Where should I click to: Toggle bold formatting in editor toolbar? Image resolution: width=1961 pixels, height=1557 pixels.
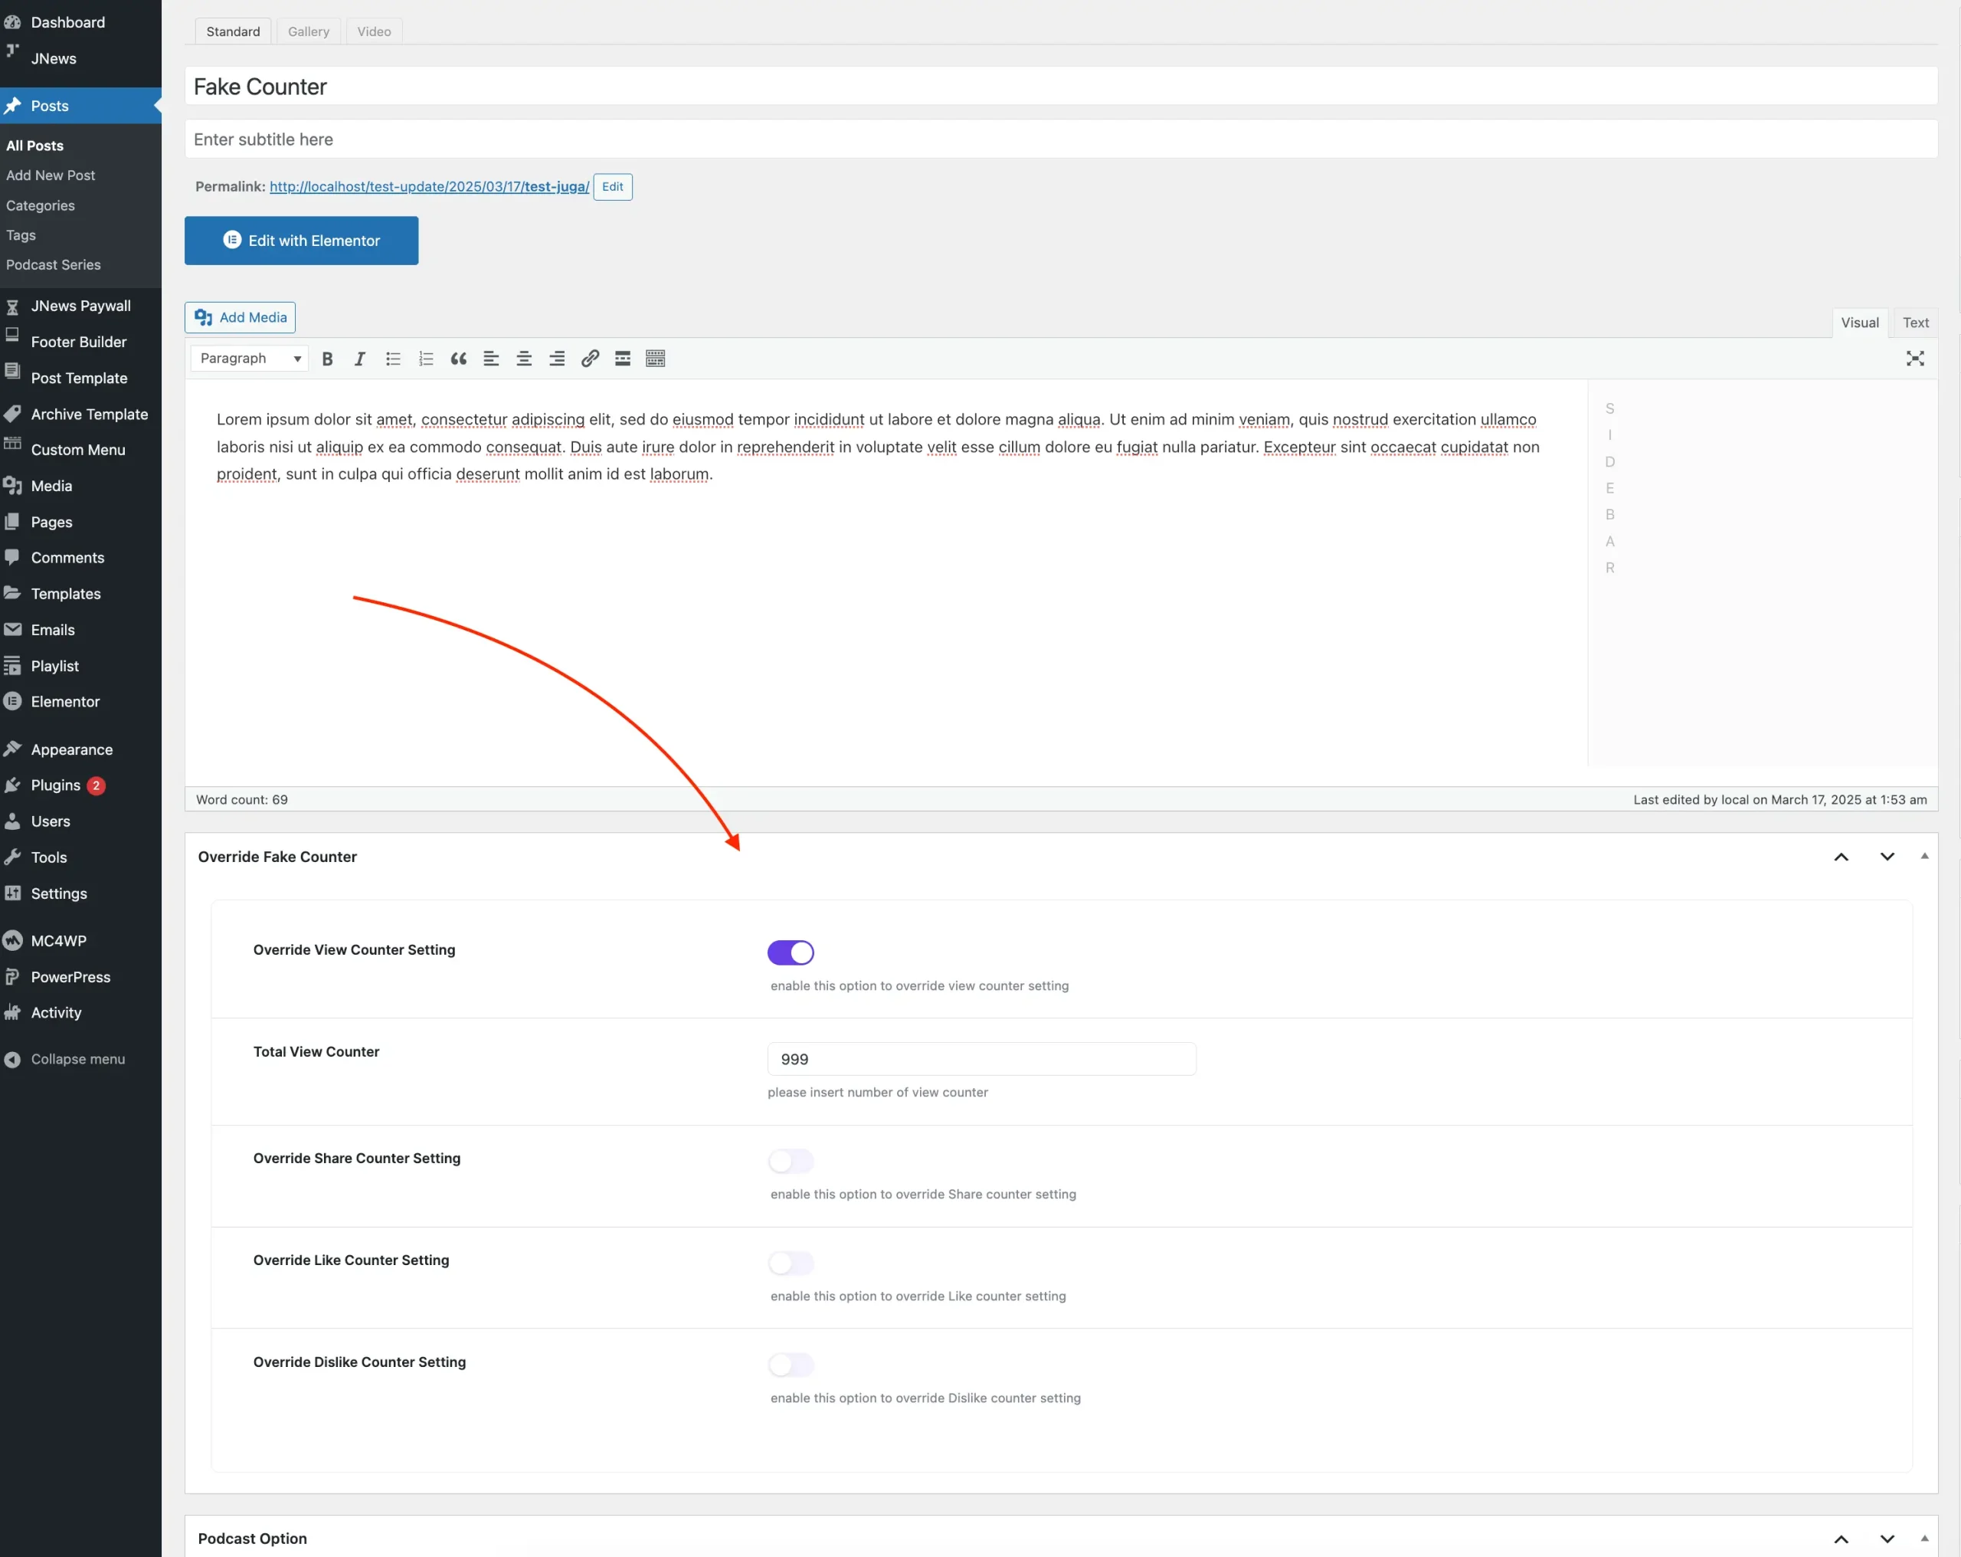point(327,359)
